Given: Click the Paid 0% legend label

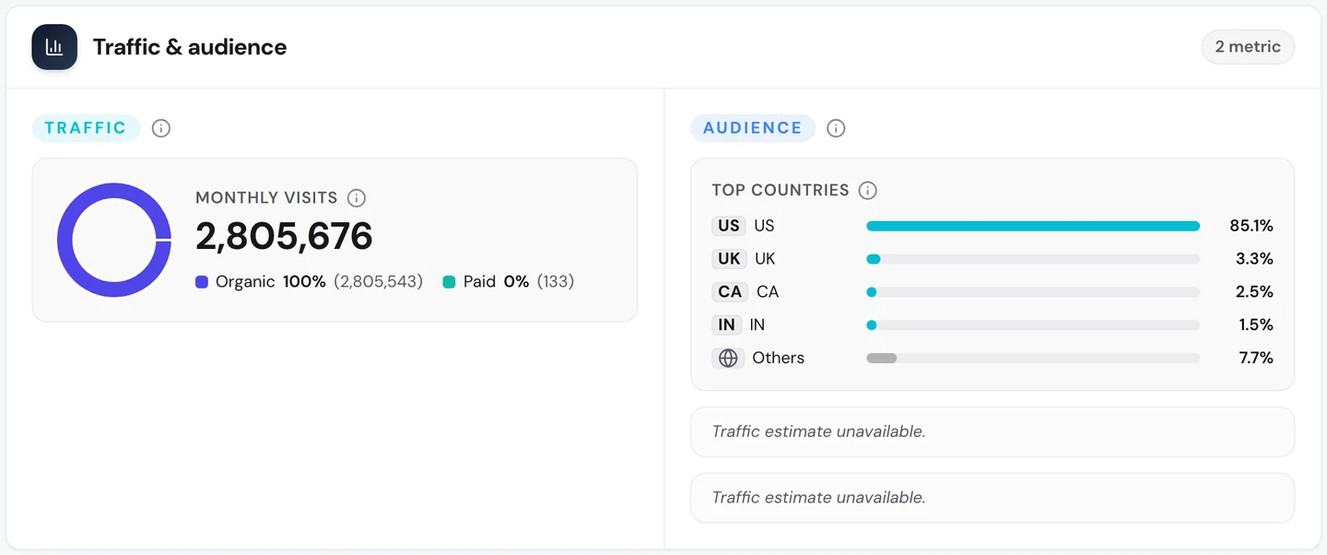Looking at the screenshot, I should click(497, 282).
